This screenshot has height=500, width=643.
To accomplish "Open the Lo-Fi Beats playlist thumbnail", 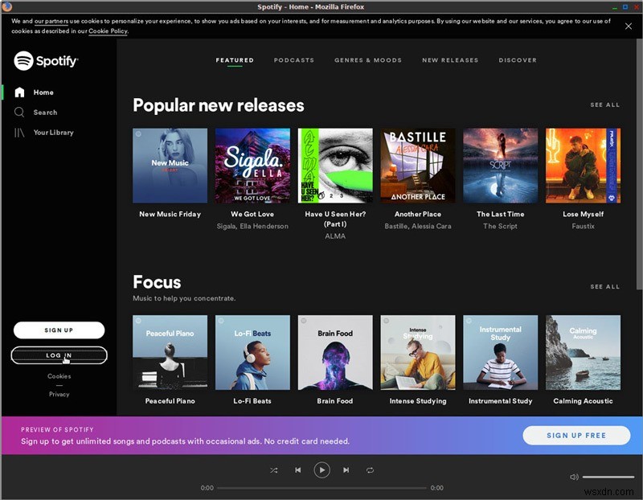I will (x=252, y=351).
